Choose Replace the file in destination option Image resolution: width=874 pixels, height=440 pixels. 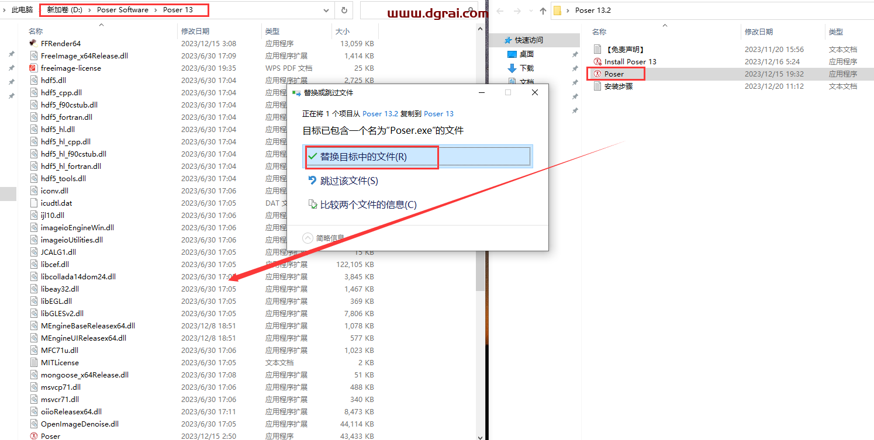pyautogui.click(x=418, y=157)
